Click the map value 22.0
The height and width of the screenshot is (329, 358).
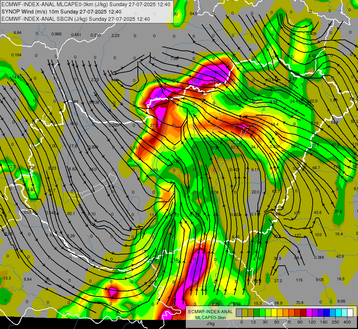click(x=255, y=192)
